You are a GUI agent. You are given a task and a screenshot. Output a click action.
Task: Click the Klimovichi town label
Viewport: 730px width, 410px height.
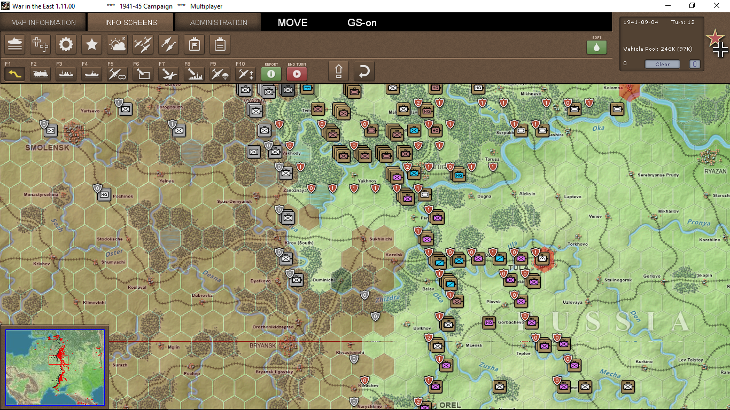[x=95, y=303]
